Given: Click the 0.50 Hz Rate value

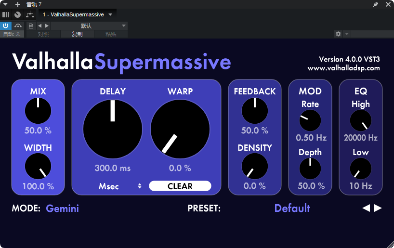Looking at the screenshot, I should tap(311, 138).
